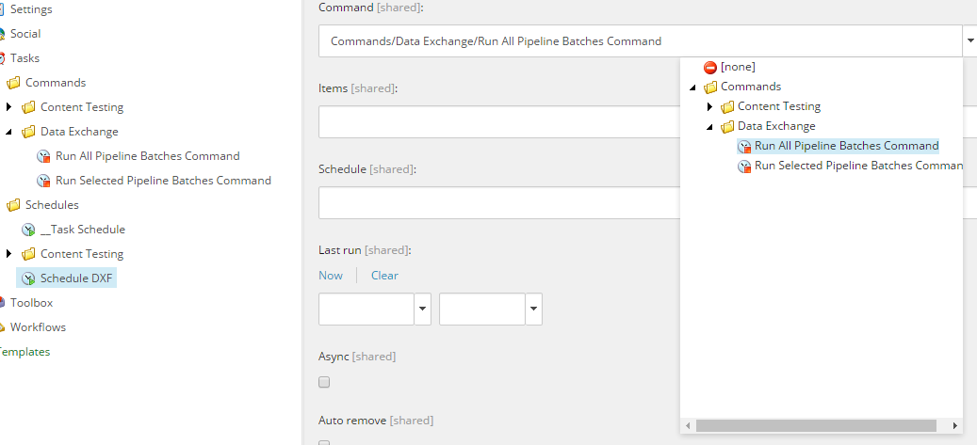This screenshot has height=445, width=977.
Task: Collapse Data Exchange node in sidebar tree
Action: click(8, 132)
